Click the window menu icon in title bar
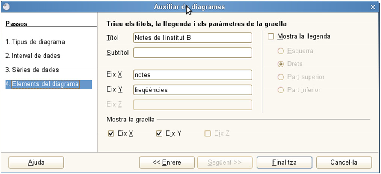The image size is (381, 174). pos(6,6)
